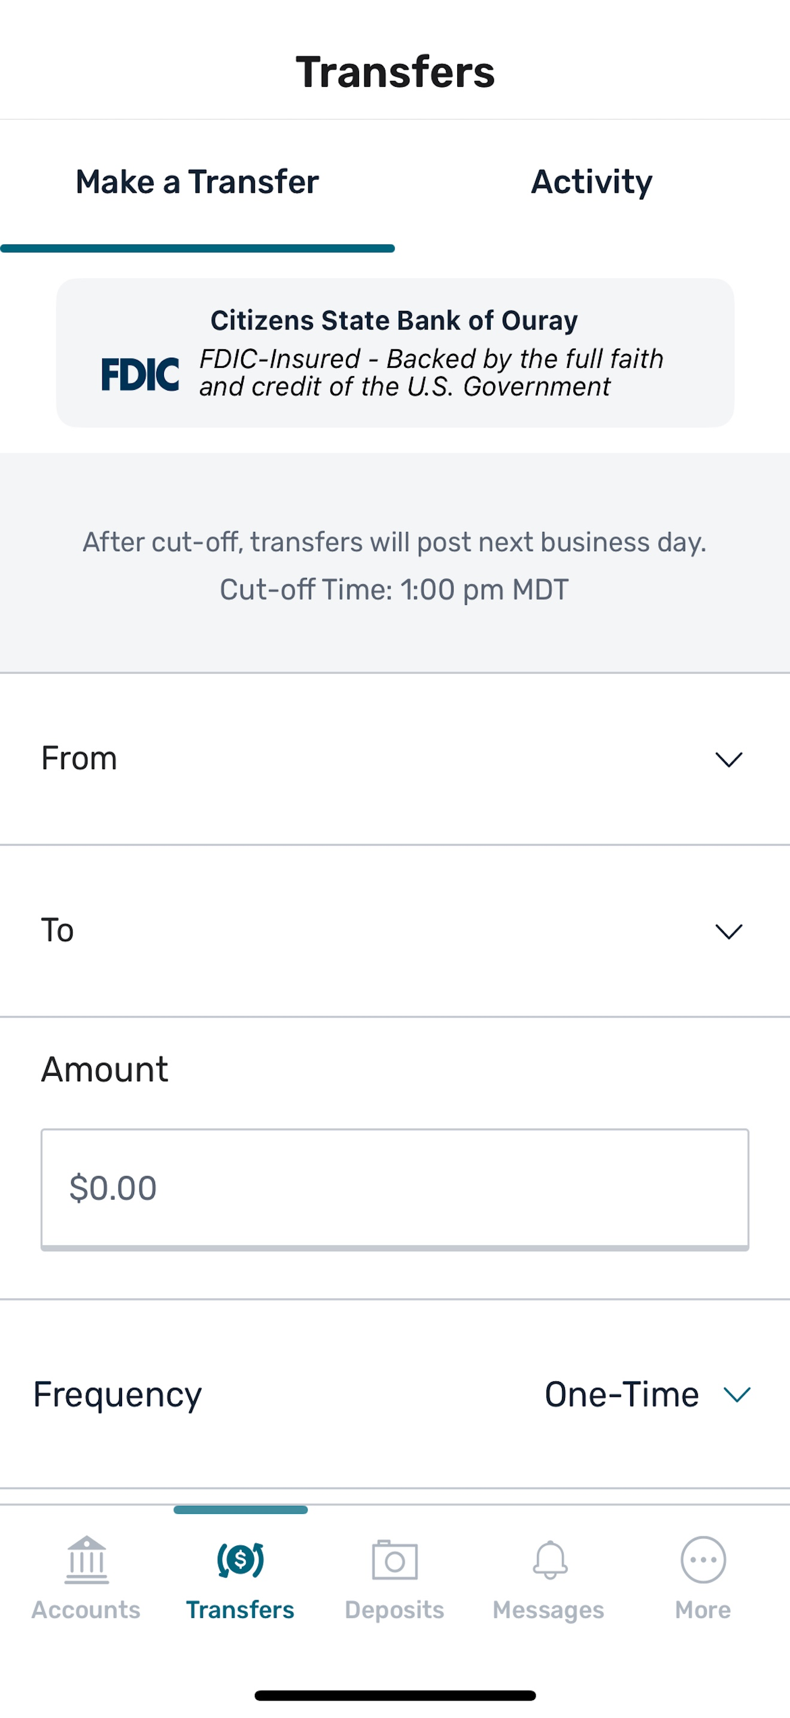
Task: Select the Amount $0.00 input field
Action: tap(395, 1188)
